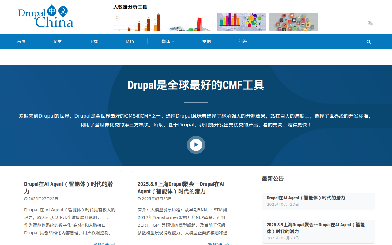
Task: Click the first card summary starting Drupal 在 AI Agent
Action: (x=70, y=221)
